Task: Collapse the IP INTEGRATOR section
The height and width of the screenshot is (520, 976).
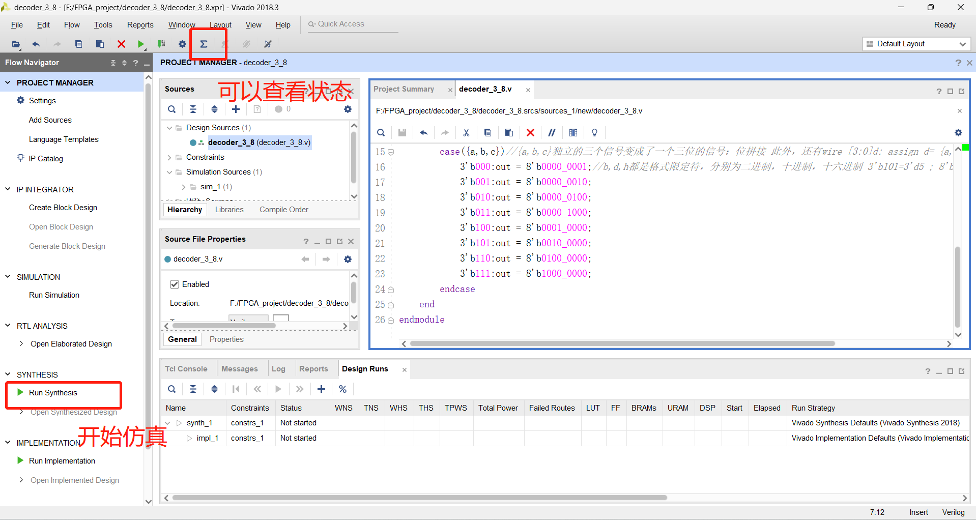Action: (x=8, y=189)
